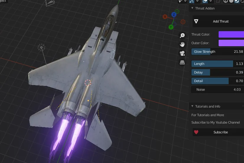The image size is (244, 163).
Task: Collapse the Thrust Addon panel
Action: (x=192, y=8)
